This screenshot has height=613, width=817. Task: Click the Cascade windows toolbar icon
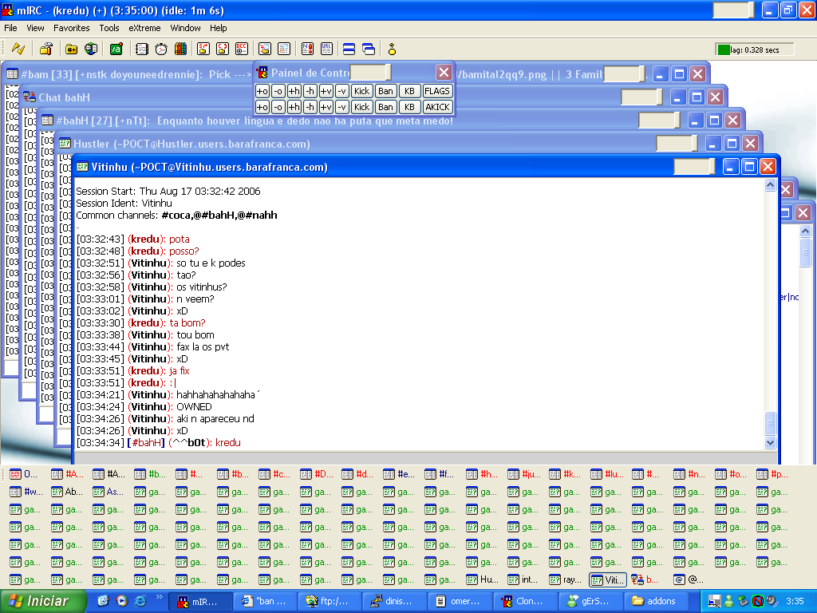click(368, 49)
